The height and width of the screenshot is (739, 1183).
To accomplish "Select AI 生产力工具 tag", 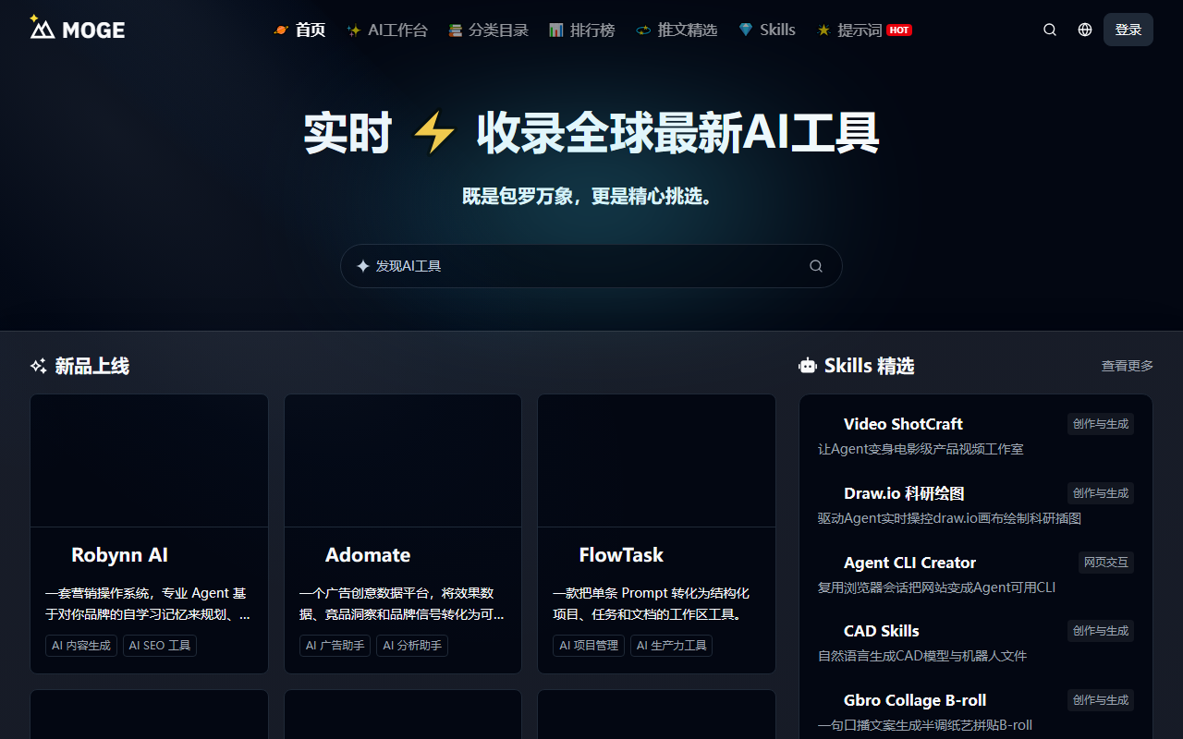I will (x=672, y=646).
